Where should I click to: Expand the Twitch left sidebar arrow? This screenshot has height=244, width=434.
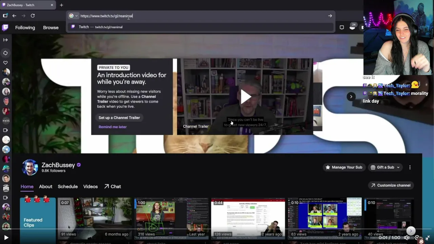[5, 40]
